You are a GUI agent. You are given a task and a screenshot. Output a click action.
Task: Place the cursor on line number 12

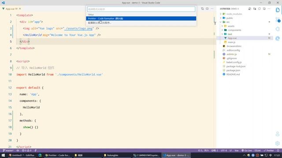(x=10, y=88)
